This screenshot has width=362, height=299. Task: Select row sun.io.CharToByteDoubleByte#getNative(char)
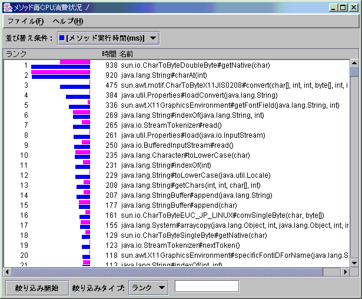point(177,65)
